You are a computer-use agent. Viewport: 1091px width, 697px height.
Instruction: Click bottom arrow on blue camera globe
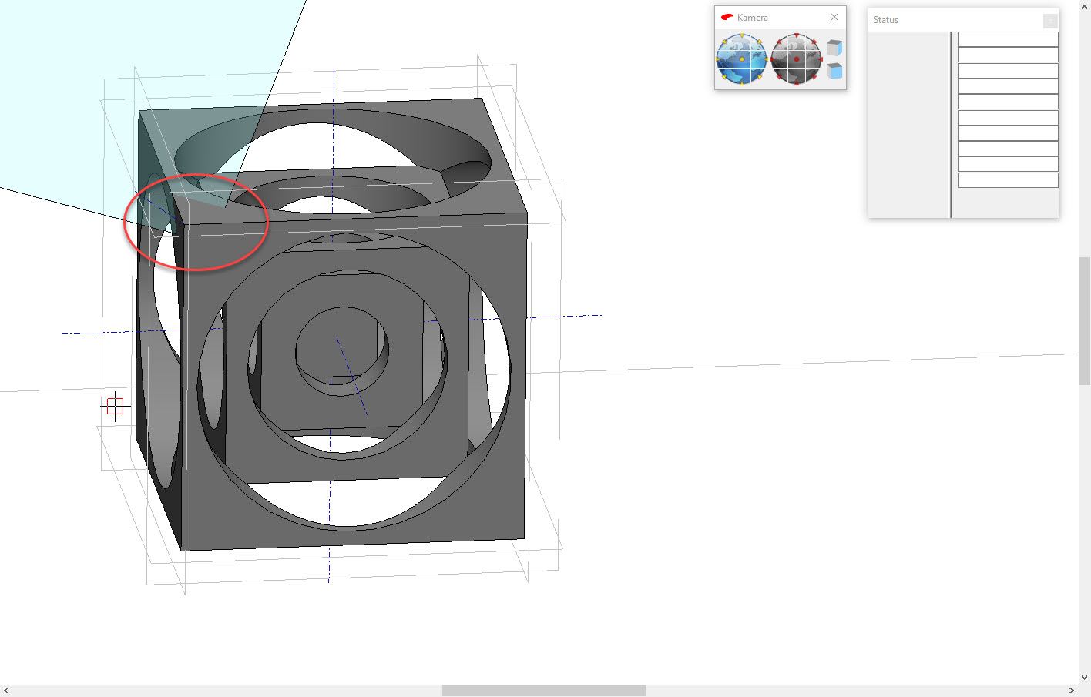742,83
